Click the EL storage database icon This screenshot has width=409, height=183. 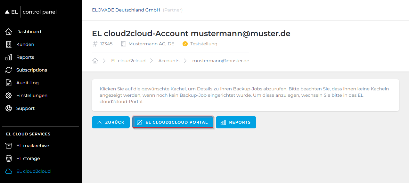click(x=9, y=158)
